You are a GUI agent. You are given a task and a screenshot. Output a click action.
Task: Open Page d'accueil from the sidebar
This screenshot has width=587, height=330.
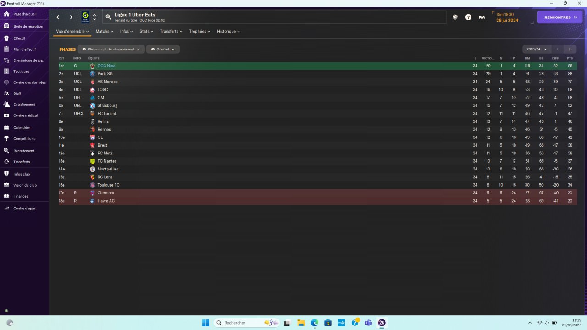coord(24,14)
